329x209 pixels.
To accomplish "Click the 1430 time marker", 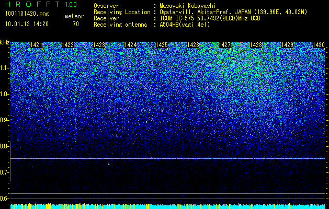I will (319, 45).
